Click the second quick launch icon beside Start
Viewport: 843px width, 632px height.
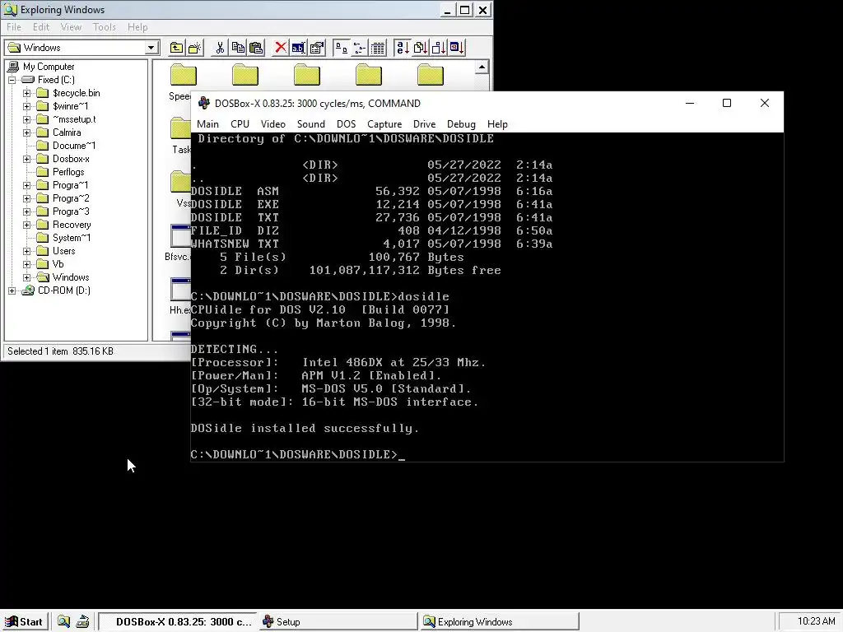(x=82, y=622)
